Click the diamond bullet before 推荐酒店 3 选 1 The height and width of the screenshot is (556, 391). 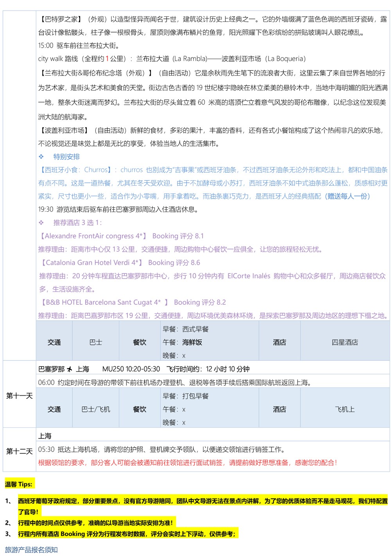(x=41, y=223)
